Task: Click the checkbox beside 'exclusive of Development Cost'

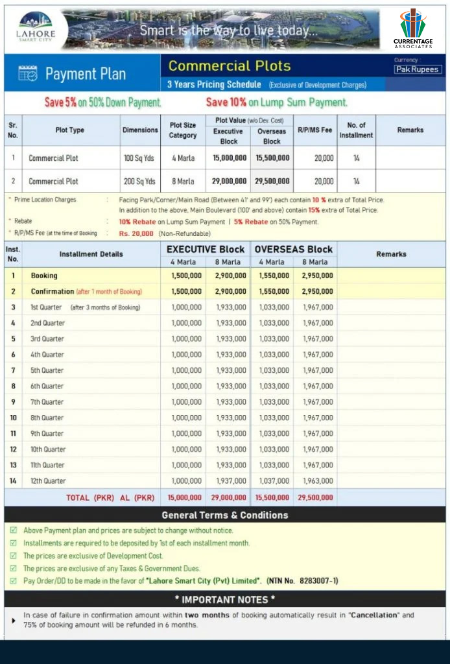Action: pos(14,556)
